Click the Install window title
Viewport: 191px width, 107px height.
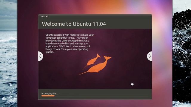pos(45,17)
